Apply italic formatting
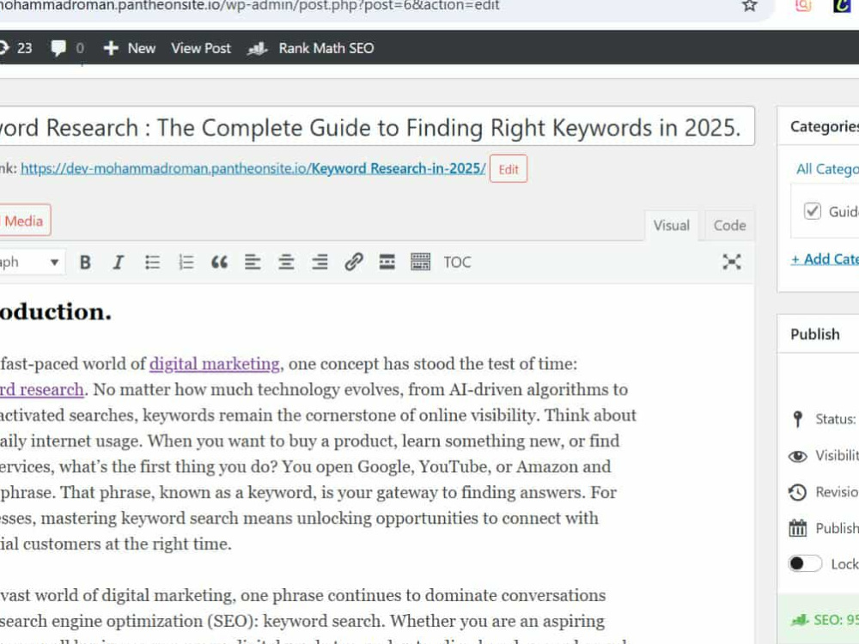 118,262
